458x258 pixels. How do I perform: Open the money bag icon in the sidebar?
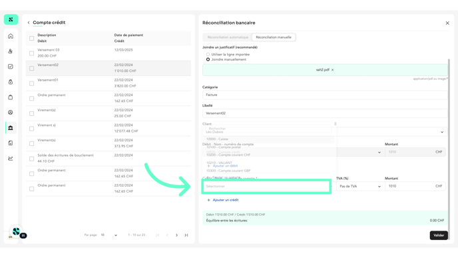pos(11,82)
